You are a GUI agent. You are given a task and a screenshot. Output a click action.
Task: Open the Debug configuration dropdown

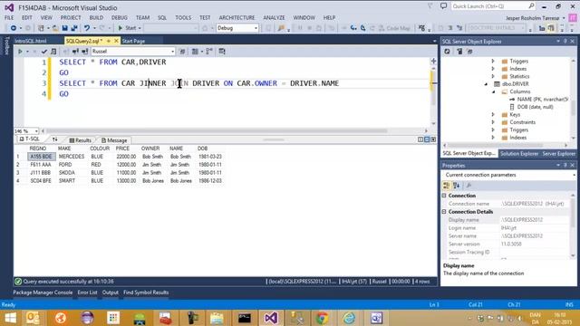(x=256, y=28)
